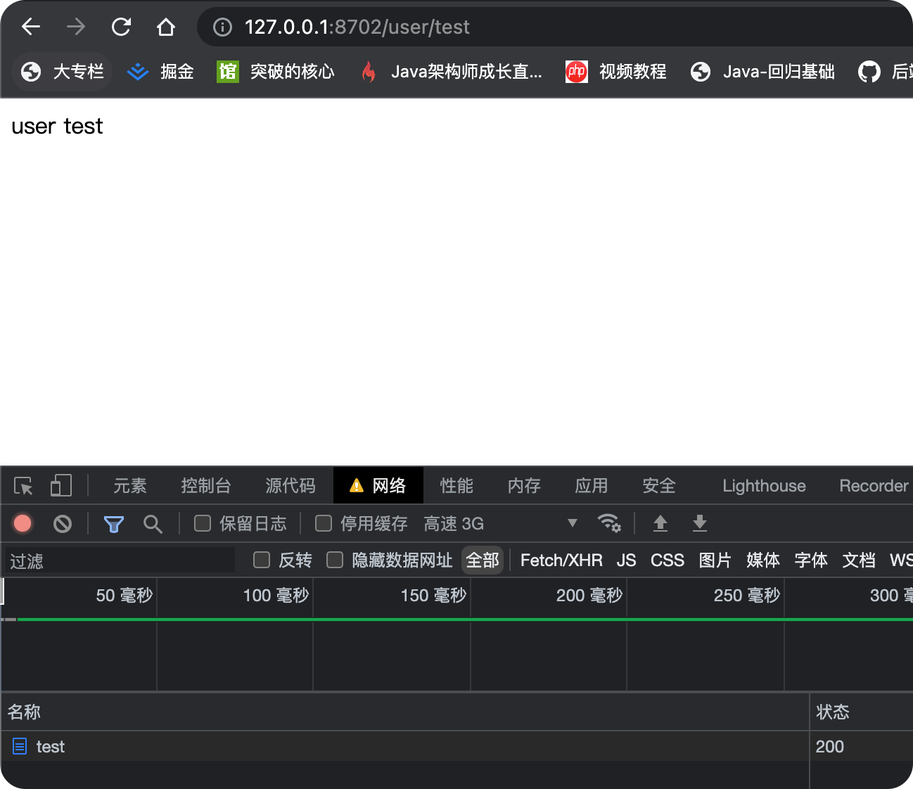Open the 突破的核心 bookmark
Viewport: 913px width, 789px height.
coord(276,71)
